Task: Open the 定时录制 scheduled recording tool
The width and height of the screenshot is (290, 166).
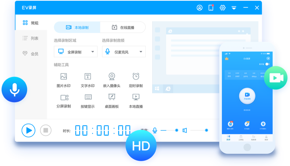Action: coord(136,79)
